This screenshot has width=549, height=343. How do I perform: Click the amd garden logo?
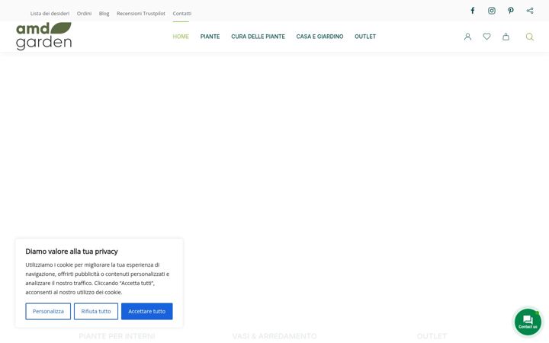click(x=43, y=36)
